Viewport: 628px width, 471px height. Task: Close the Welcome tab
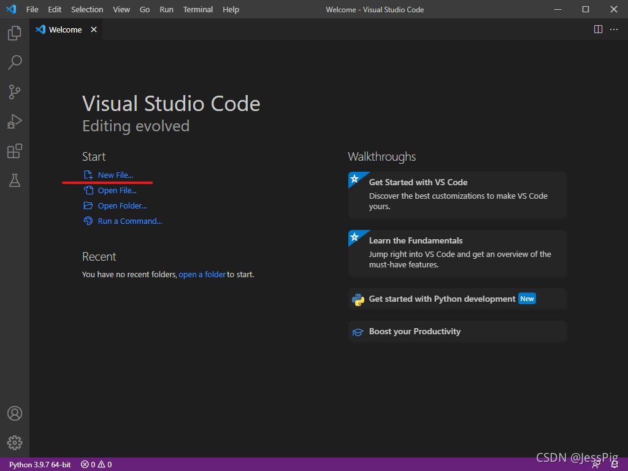[94, 29]
